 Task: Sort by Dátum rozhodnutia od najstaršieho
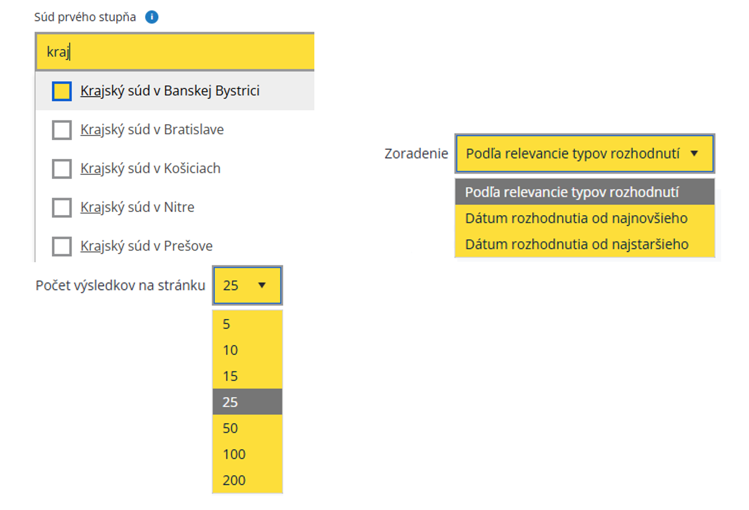point(577,245)
